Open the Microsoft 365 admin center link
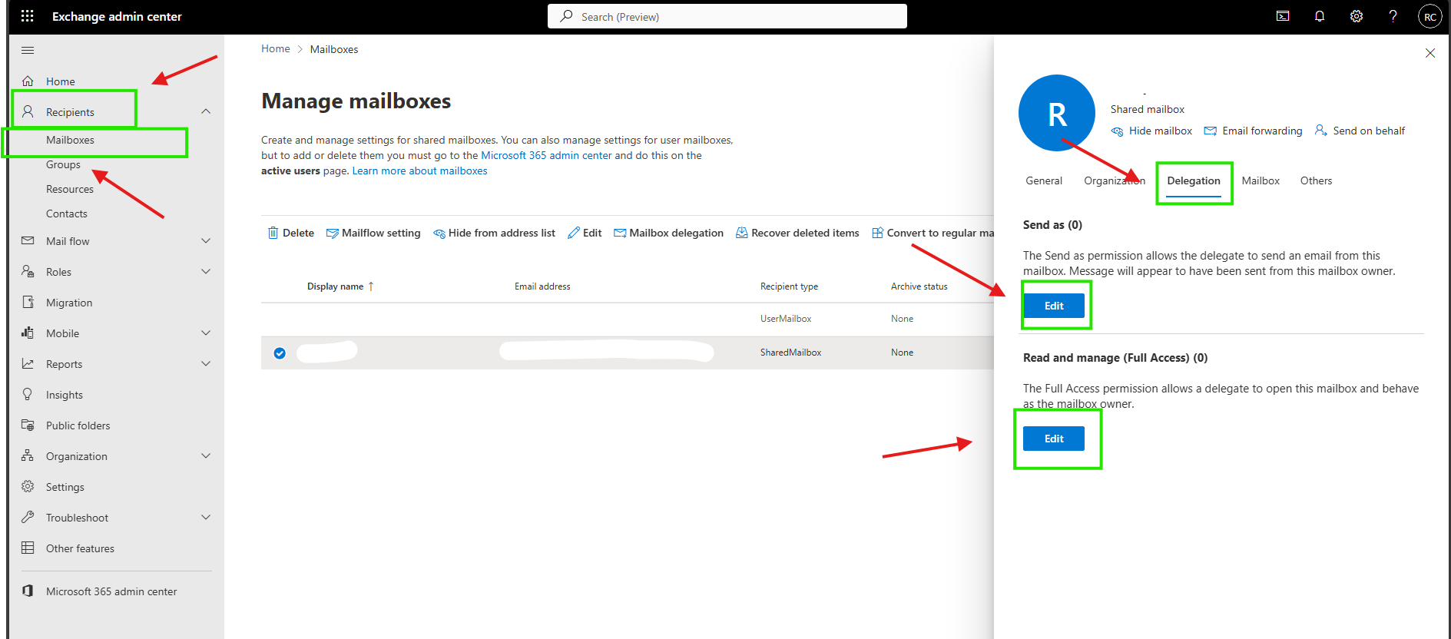This screenshot has width=1451, height=639. (x=546, y=155)
